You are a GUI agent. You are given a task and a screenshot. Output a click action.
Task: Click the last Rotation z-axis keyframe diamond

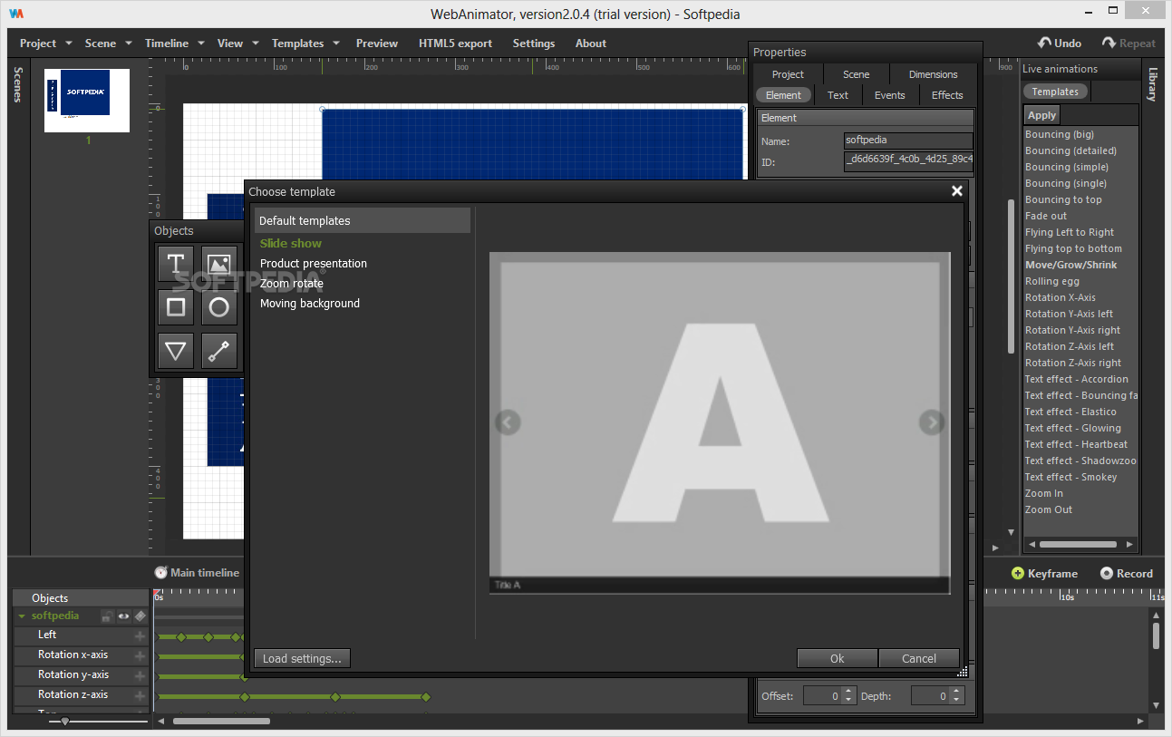coord(425,697)
